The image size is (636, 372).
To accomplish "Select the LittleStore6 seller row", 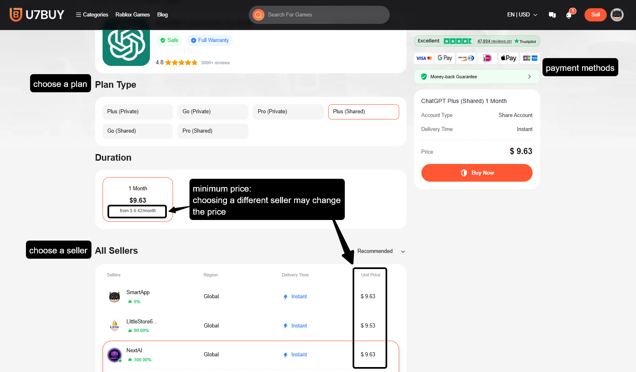I will pos(250,326).
